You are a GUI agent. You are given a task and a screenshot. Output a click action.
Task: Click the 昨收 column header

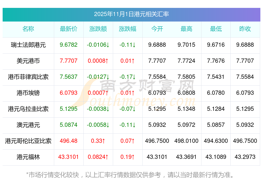[x=245, y=29]
